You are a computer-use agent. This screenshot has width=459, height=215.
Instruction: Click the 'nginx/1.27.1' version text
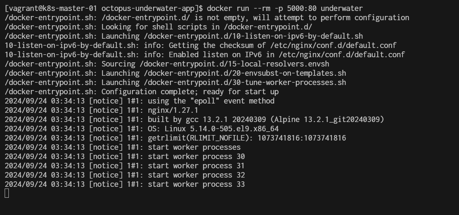pos(173,110)
